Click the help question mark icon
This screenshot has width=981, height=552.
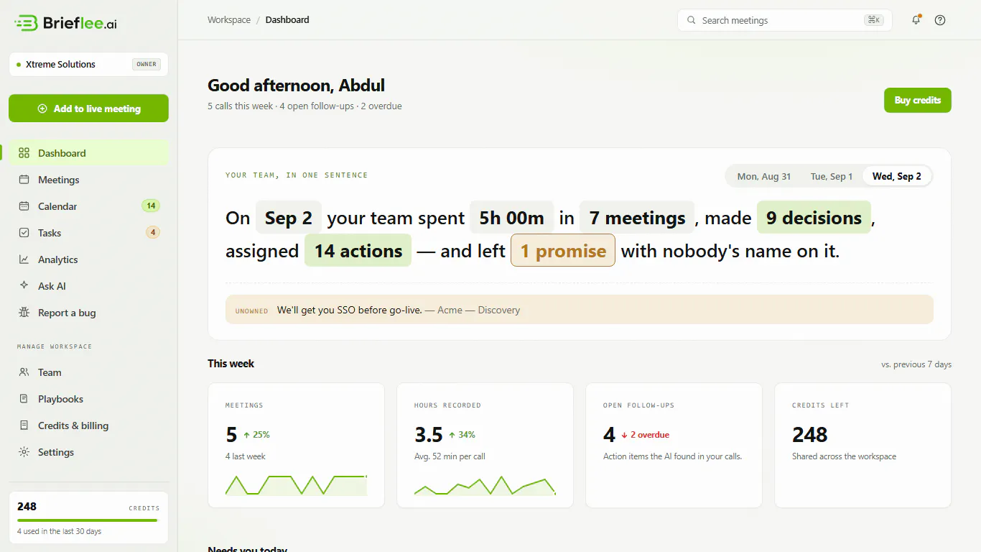point(940,20)
